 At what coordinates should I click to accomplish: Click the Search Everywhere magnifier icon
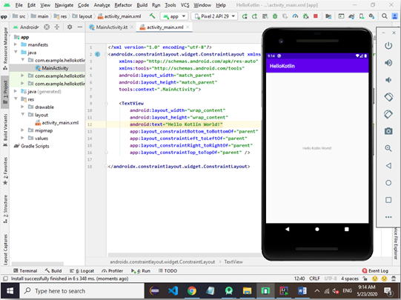[385, 16]
